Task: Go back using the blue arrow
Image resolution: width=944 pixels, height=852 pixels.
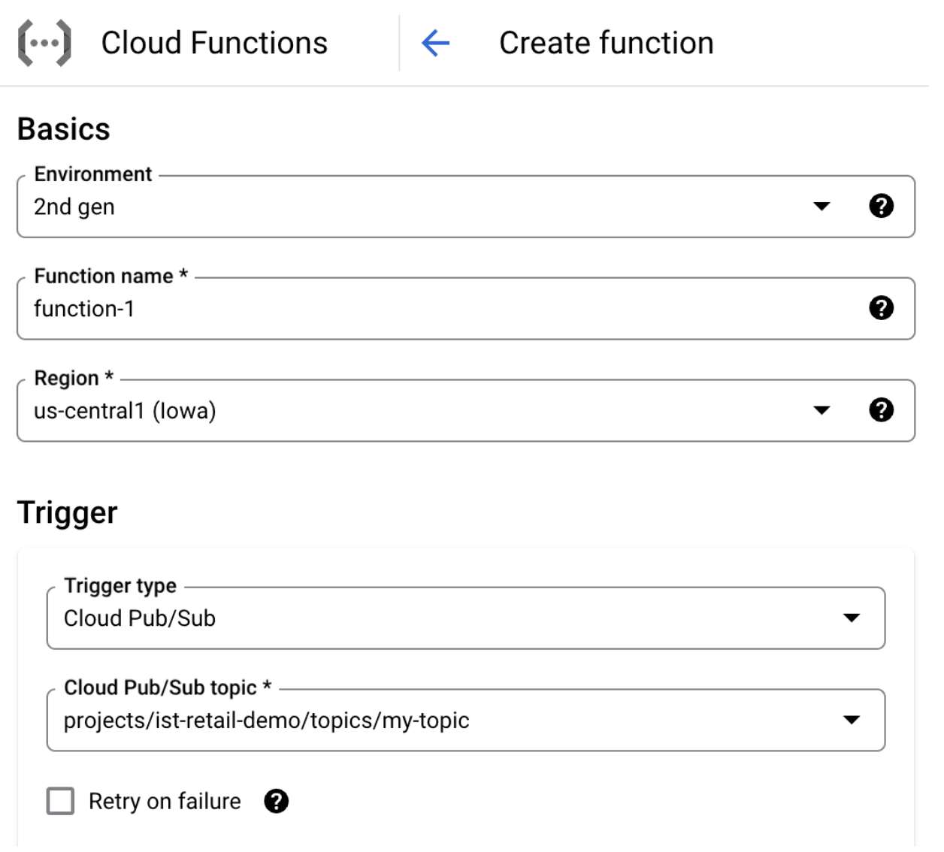Action: tap(435, 44)
